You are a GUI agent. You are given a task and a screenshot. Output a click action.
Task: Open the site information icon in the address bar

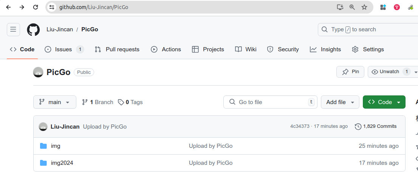52,7
